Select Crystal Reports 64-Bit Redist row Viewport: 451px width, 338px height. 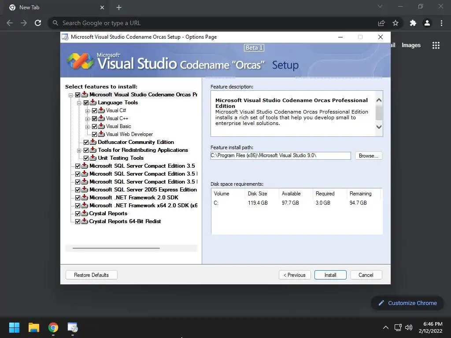(125, 221)
